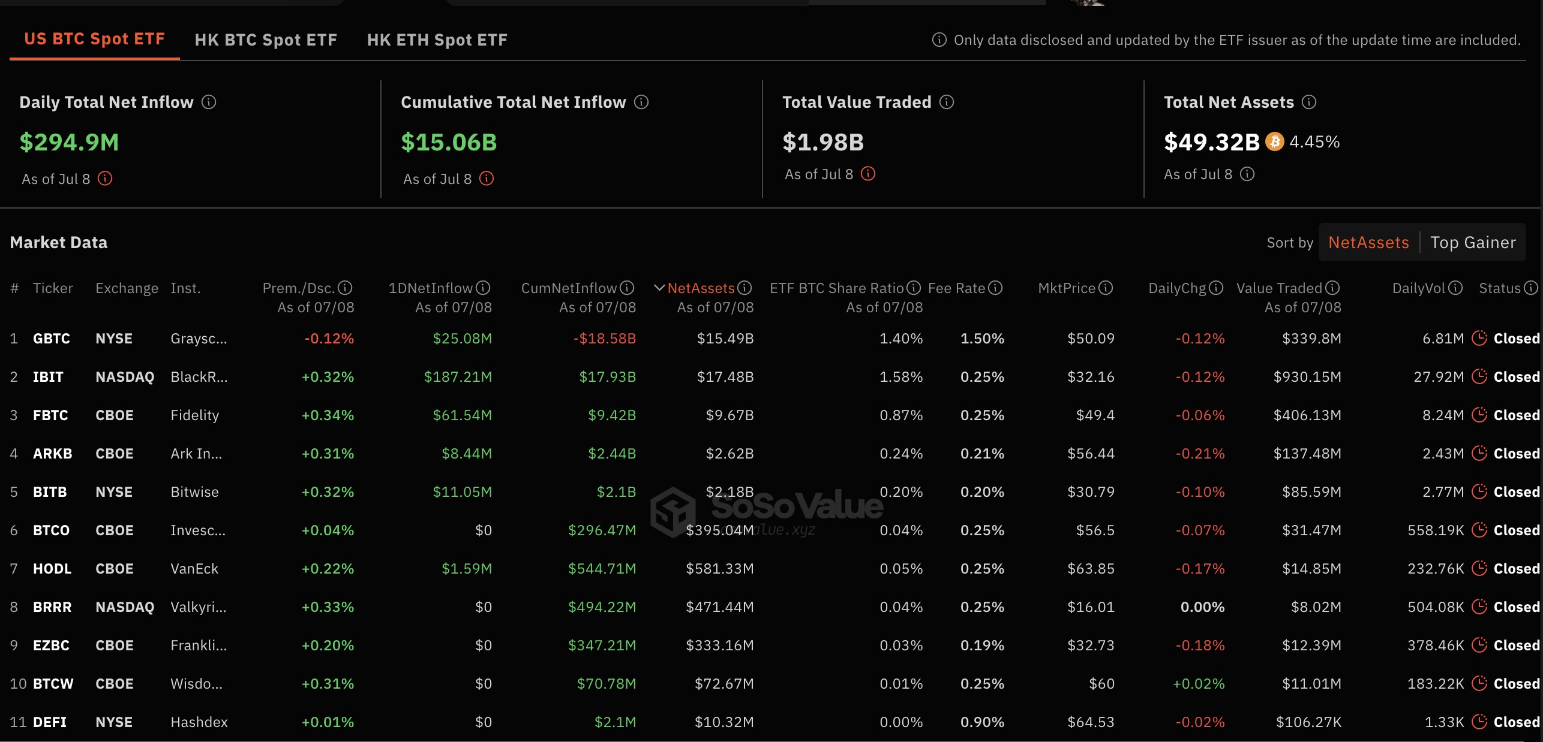This screenshot has height=742, width=1543.
Task: Click DEFI row closed clock icon
Action: point(1479,722)
